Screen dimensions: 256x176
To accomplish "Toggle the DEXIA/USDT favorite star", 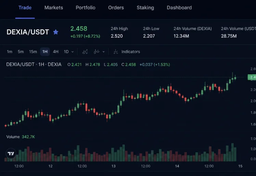I will tap(56, 32).
